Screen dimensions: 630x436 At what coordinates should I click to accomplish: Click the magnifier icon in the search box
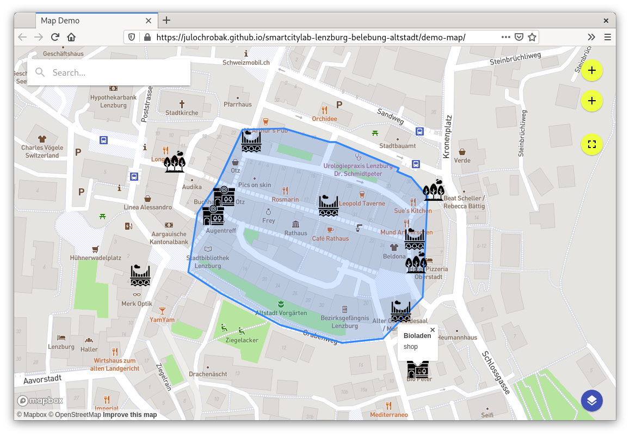(40, 72)
